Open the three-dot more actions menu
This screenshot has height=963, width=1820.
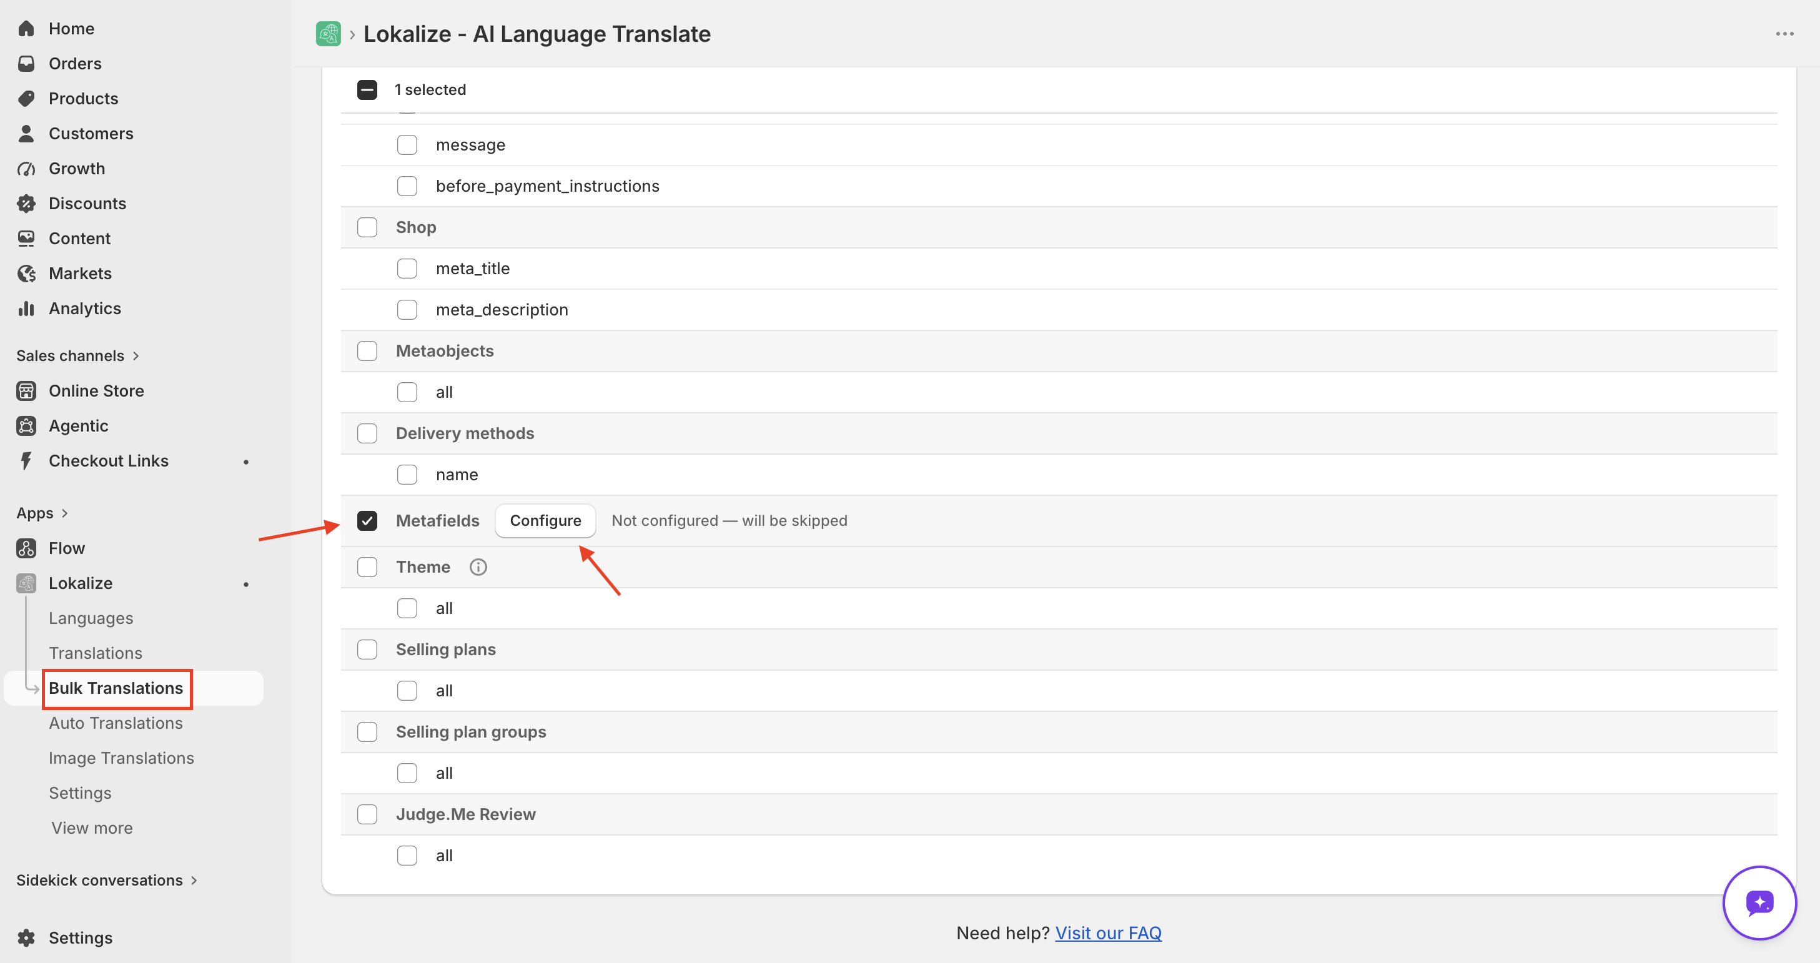click(x=1784, y=34)
